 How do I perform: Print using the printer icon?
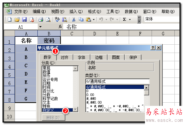[x=41, y=19]
